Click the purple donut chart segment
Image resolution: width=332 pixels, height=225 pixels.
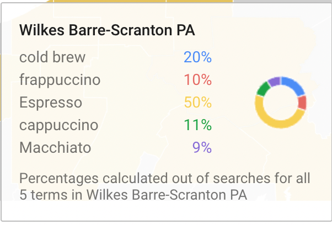click(274, 81)
